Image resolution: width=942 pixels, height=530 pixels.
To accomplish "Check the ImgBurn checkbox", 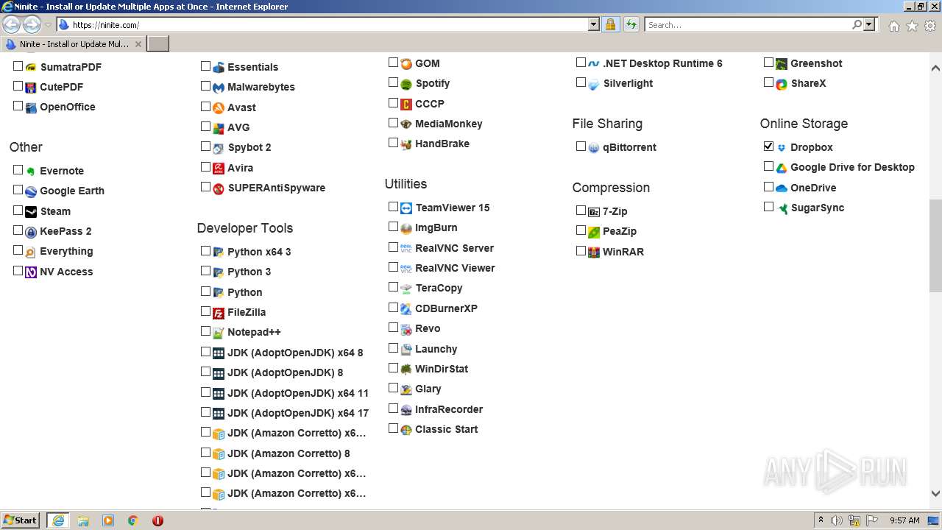I will pyautogui.click(x=393, y=227).
